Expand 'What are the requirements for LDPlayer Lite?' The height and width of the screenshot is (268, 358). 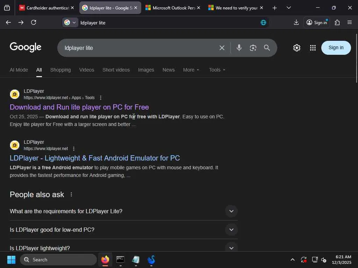click(123, 211)
